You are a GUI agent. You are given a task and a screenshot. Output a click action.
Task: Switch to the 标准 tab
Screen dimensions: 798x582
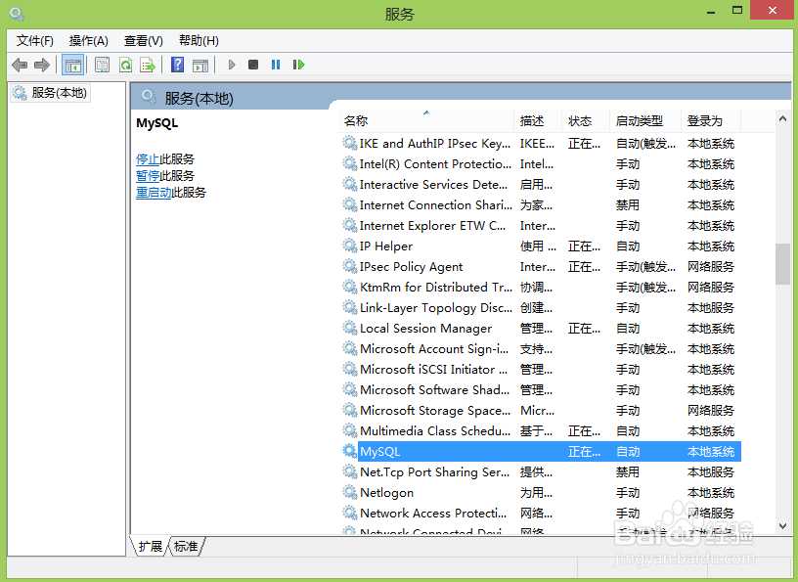coord(186,547)
